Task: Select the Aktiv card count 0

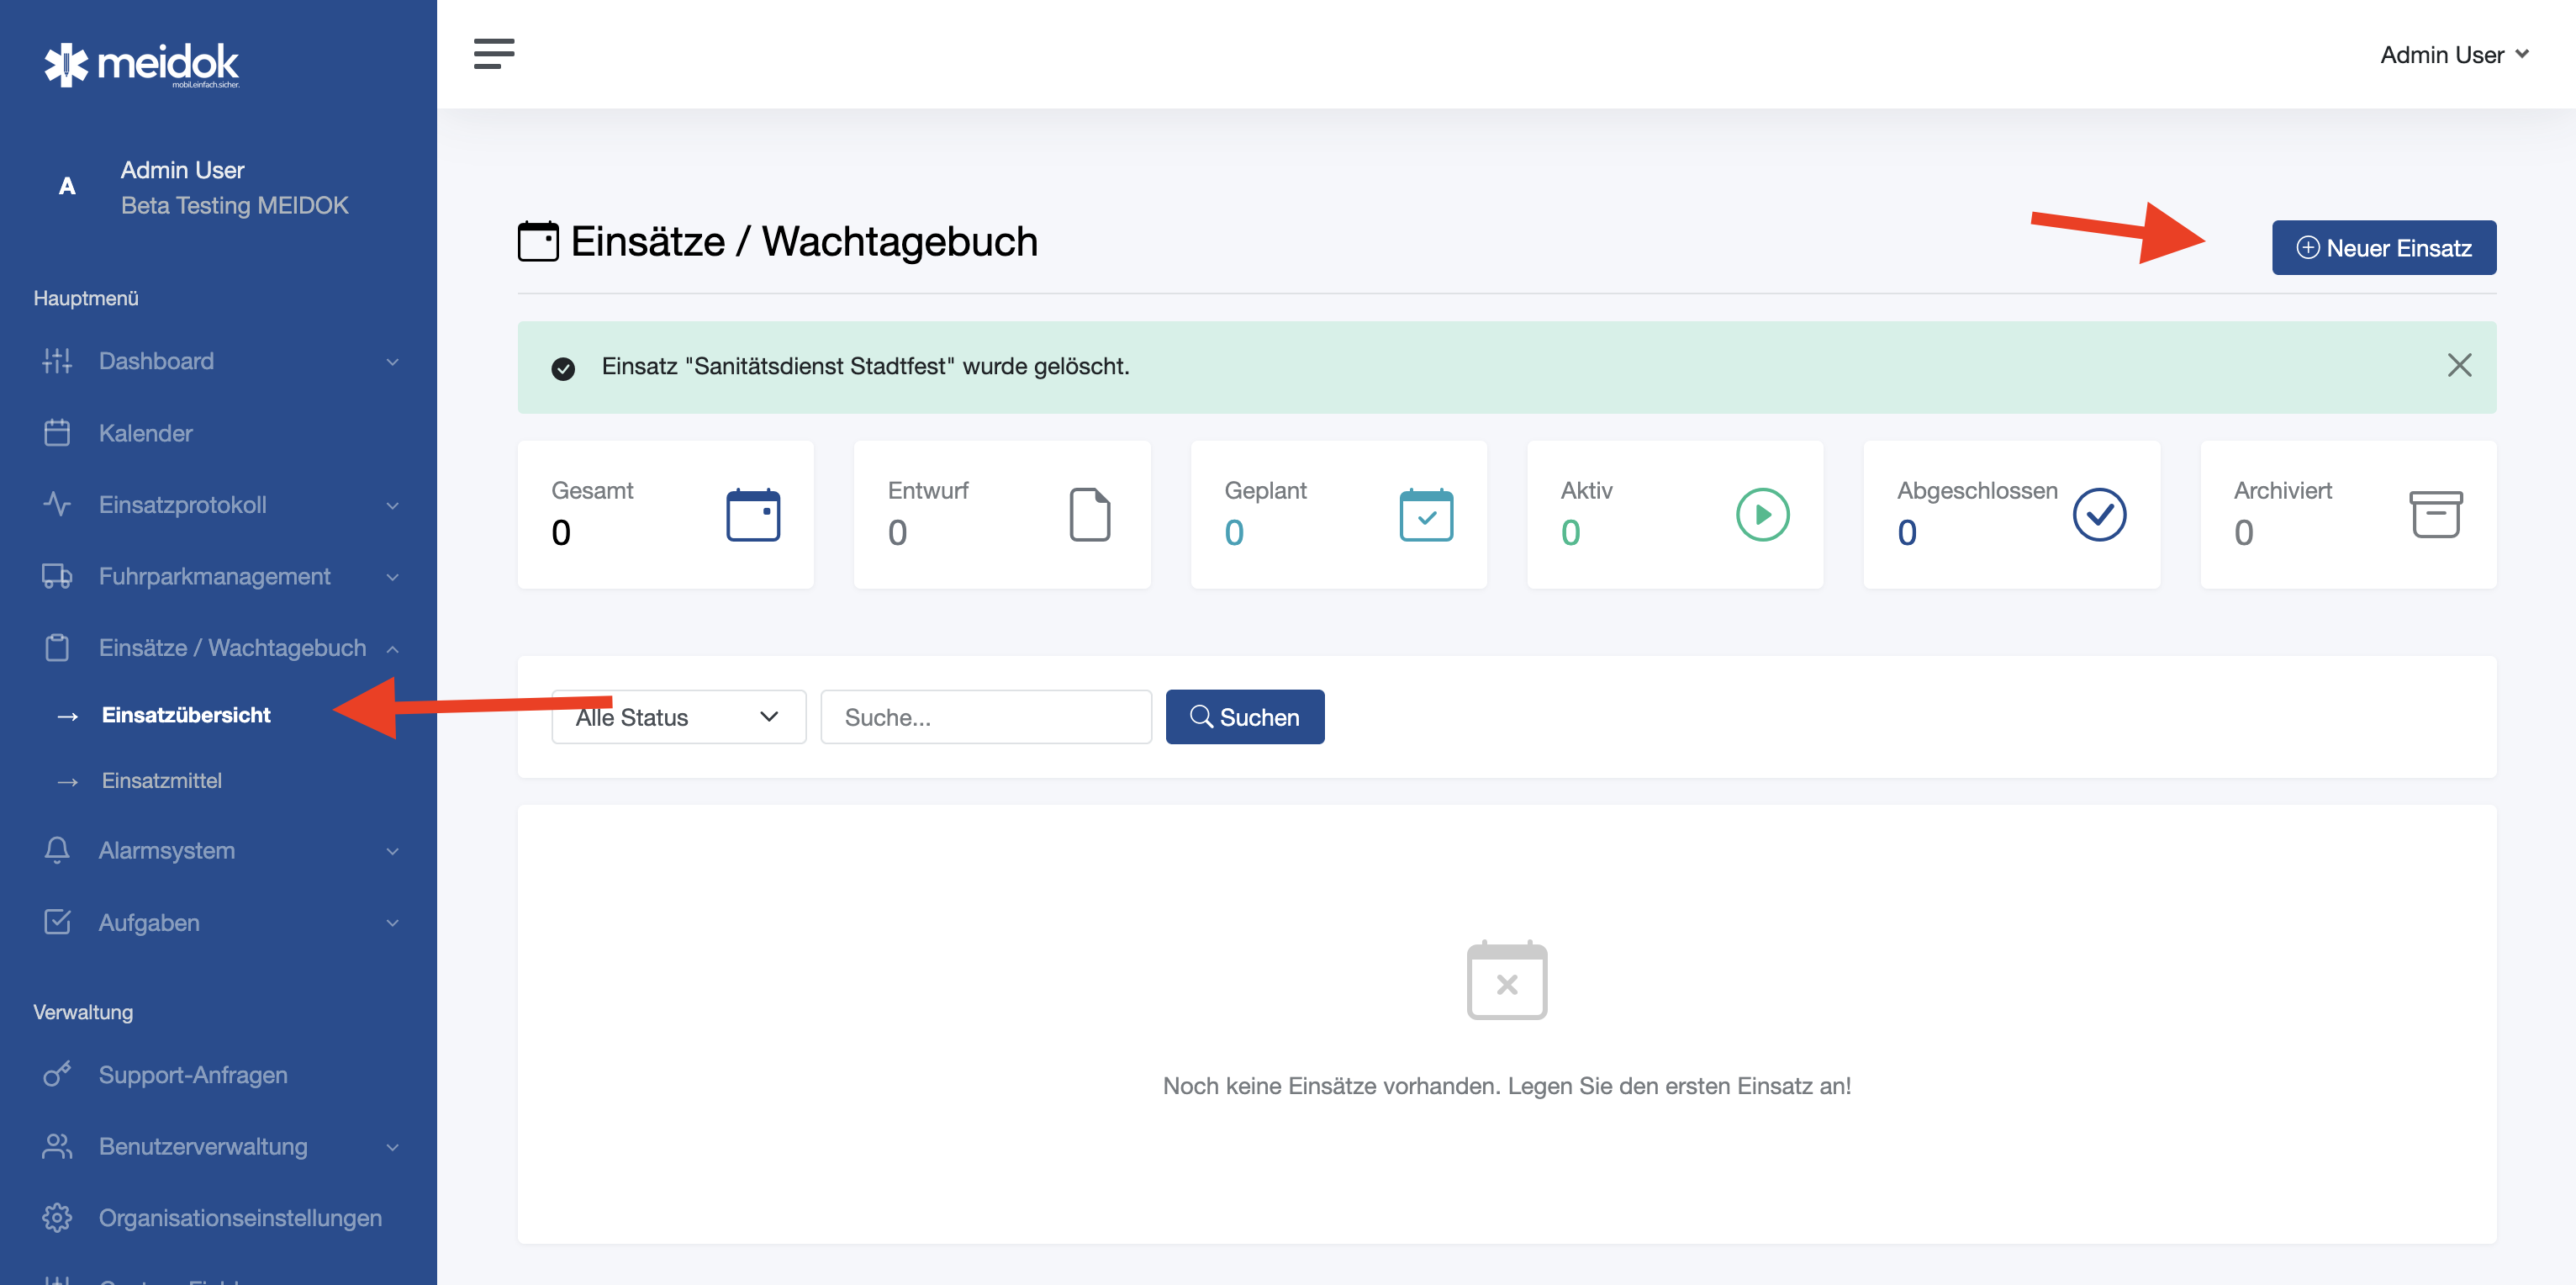Action: [1570, 533]
